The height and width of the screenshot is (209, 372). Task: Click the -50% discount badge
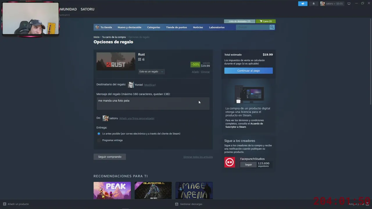coord(195,64)
